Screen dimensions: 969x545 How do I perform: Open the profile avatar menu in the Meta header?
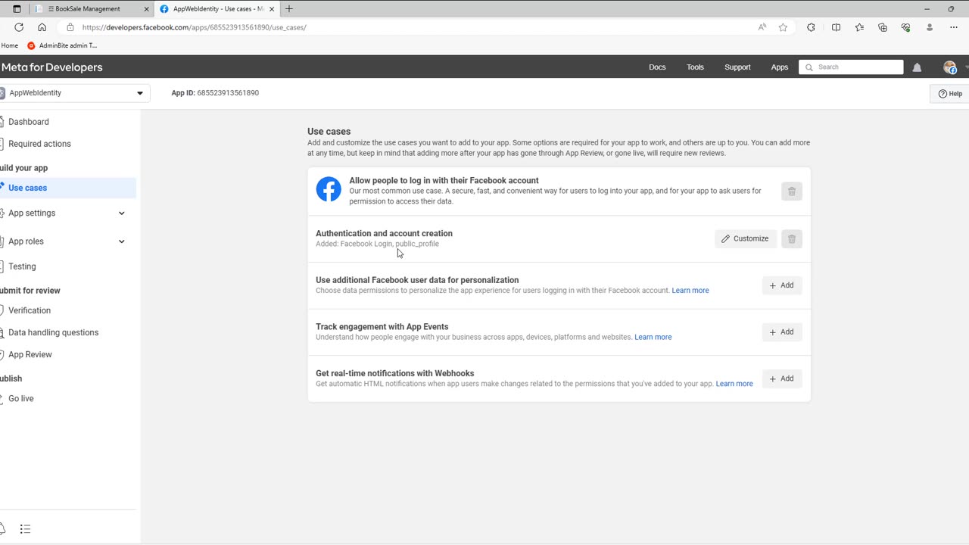(949, 67)
